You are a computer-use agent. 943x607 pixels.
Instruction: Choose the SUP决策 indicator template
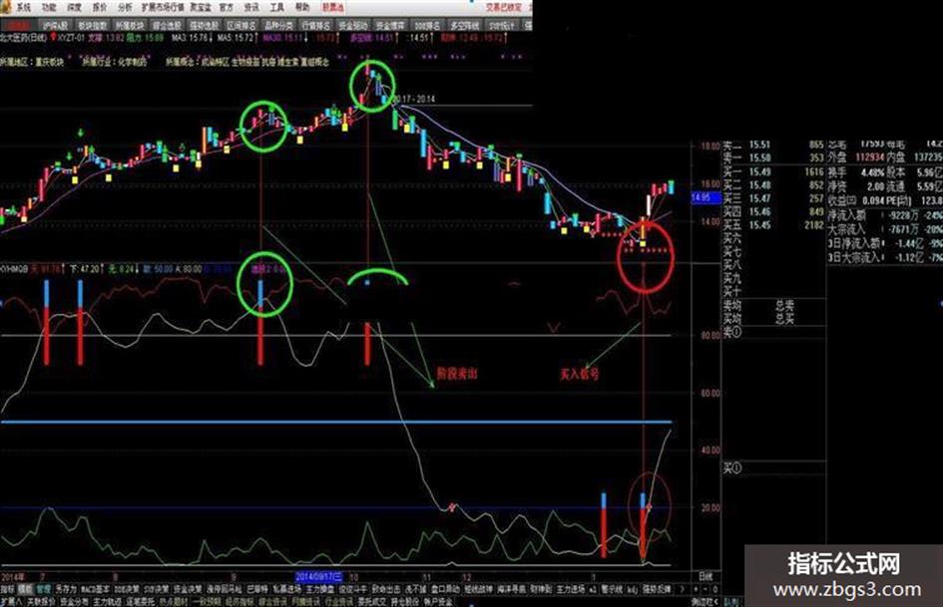click(x=155, y=589)
